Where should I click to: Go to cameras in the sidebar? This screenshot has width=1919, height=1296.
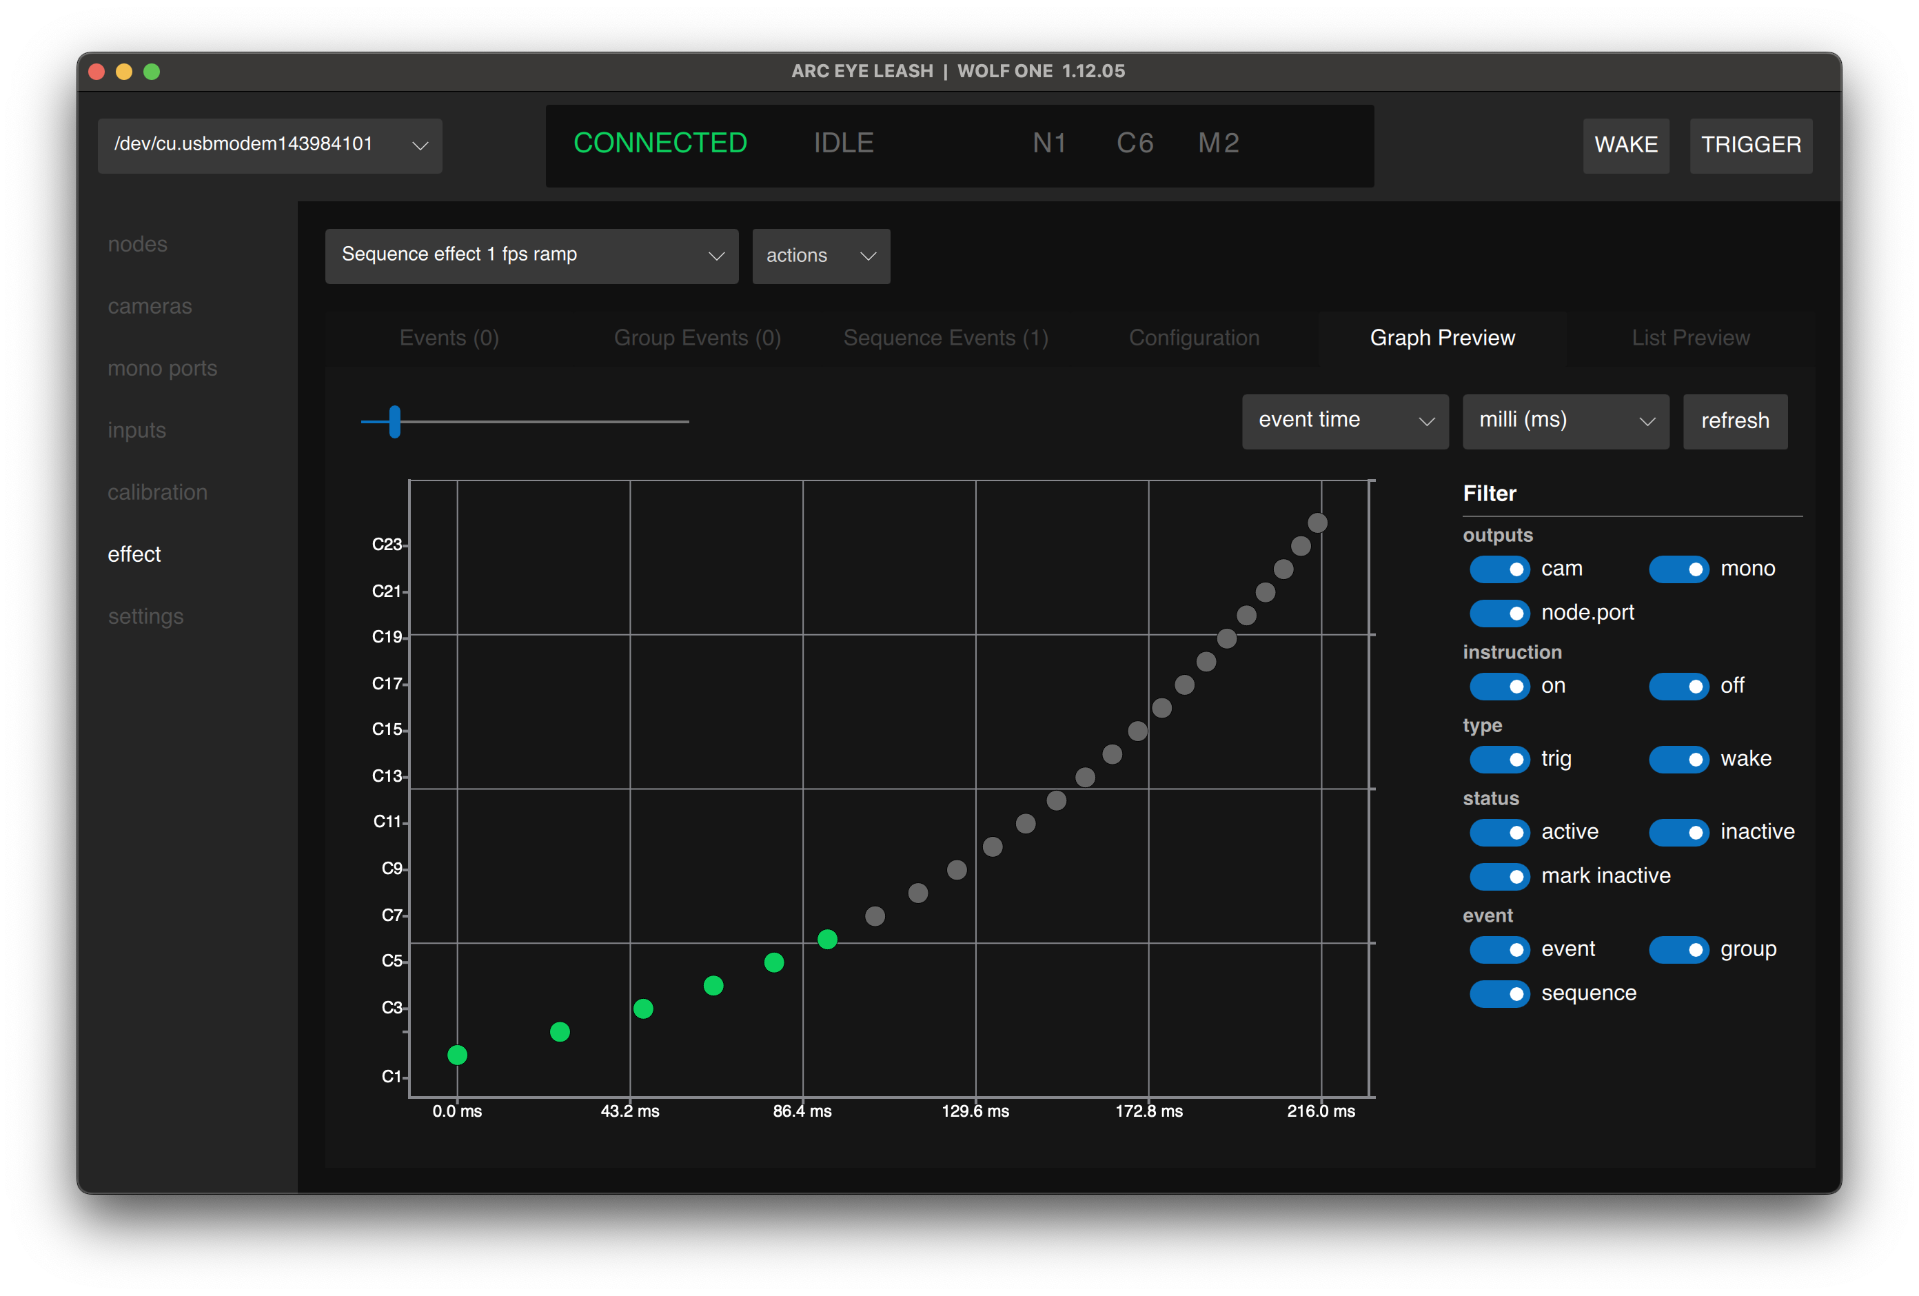(150, 307)
